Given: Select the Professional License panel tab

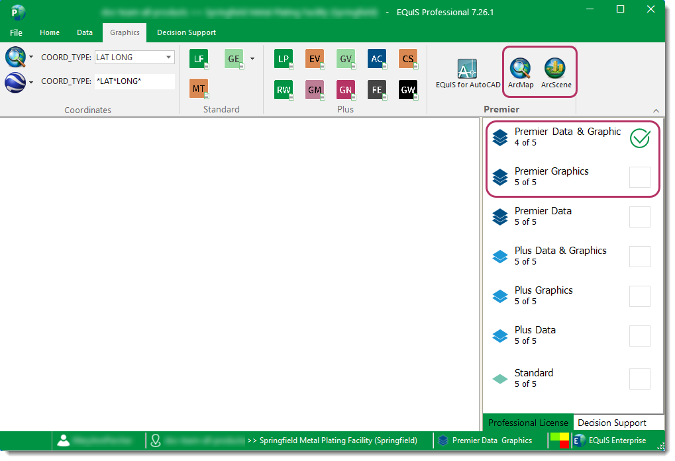Looking at the screenshot, I should (x=528, y=423).
